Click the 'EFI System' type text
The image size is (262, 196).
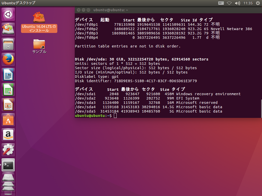[x=188, y=98]
